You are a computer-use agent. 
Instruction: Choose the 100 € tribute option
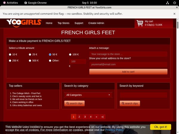pos(70,54)
